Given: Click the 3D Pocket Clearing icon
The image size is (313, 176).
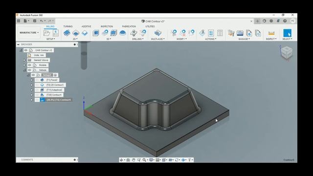Looking at the screenshot, I should point(105,33).
